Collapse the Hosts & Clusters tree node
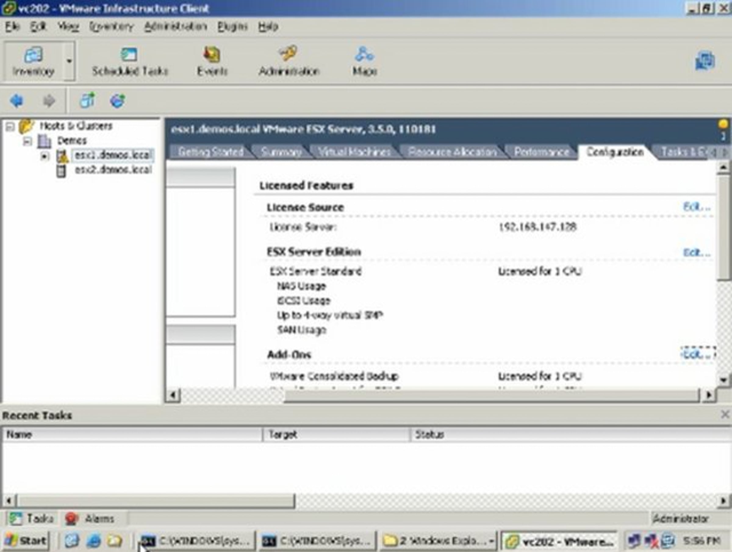 coord(10,126)
